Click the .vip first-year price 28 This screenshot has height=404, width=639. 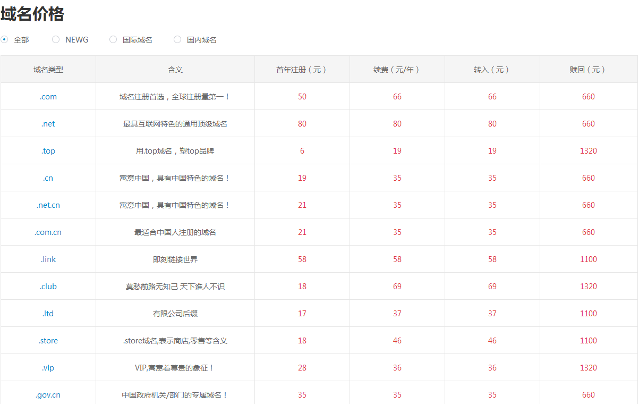(302, 368)
